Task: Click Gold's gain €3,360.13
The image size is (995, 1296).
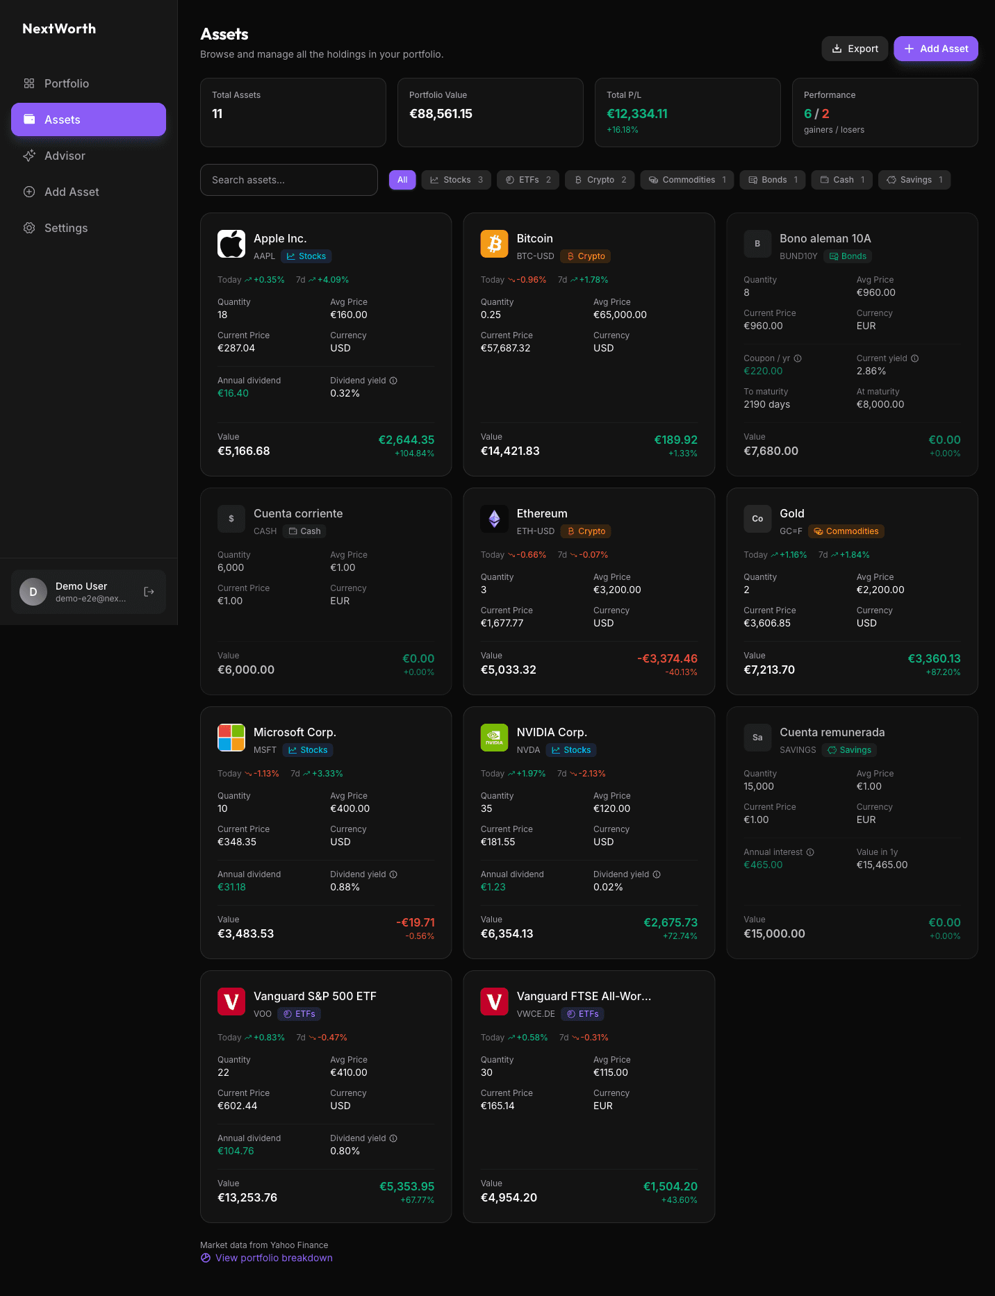Action: pyautogui.click(x=934, y=658)
